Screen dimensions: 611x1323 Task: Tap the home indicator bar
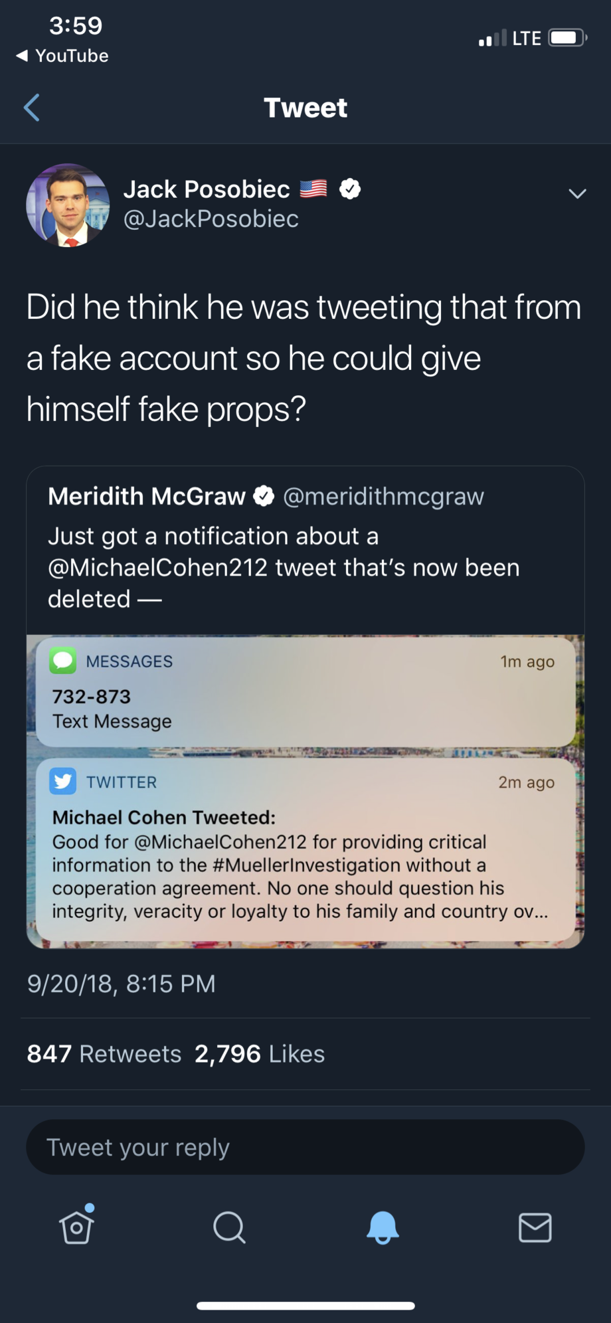pos(305,1306)
